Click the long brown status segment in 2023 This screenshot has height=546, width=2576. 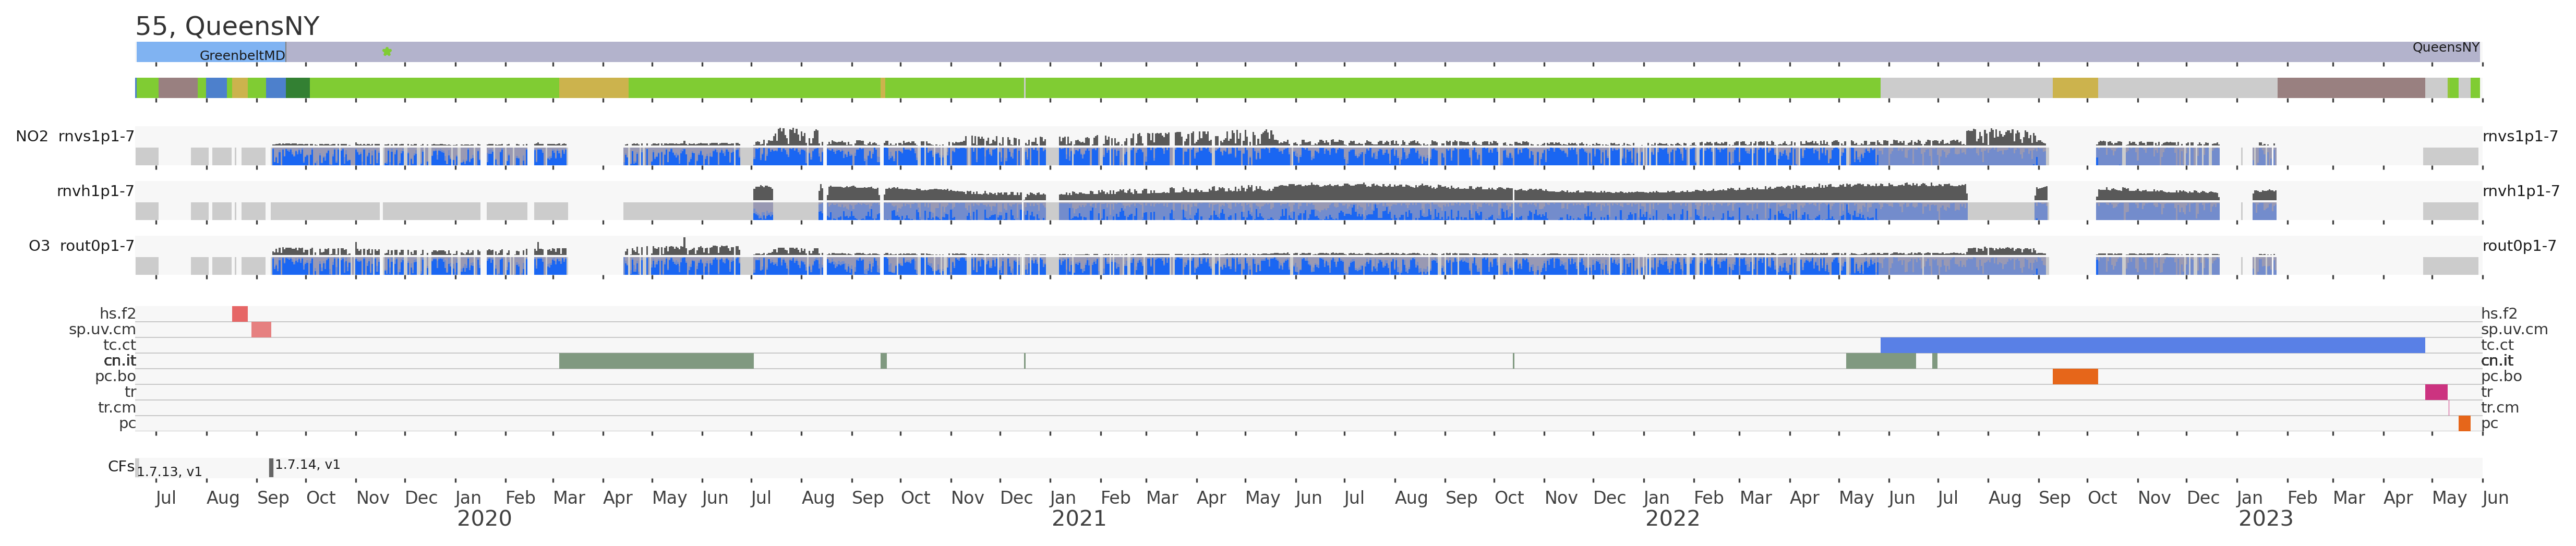click(x=2350, y=88)
